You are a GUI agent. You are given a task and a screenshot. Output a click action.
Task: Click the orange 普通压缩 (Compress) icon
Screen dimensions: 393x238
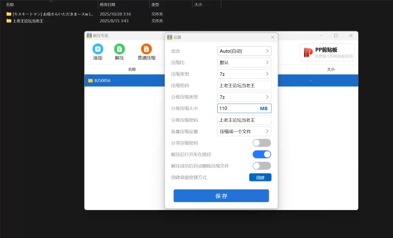pos(146,49)
